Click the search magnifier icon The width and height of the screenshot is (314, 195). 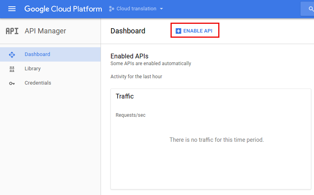click(311, 9)
